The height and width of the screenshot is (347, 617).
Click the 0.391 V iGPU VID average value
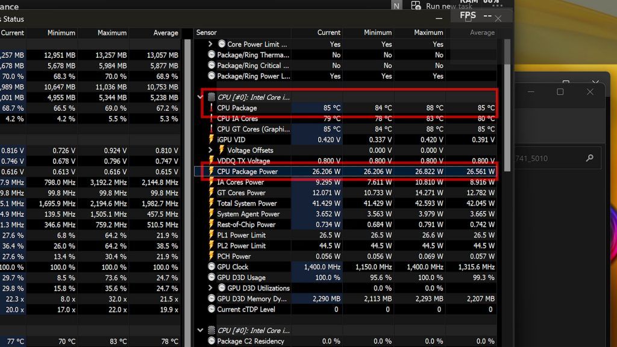click(x=483, y=140)
